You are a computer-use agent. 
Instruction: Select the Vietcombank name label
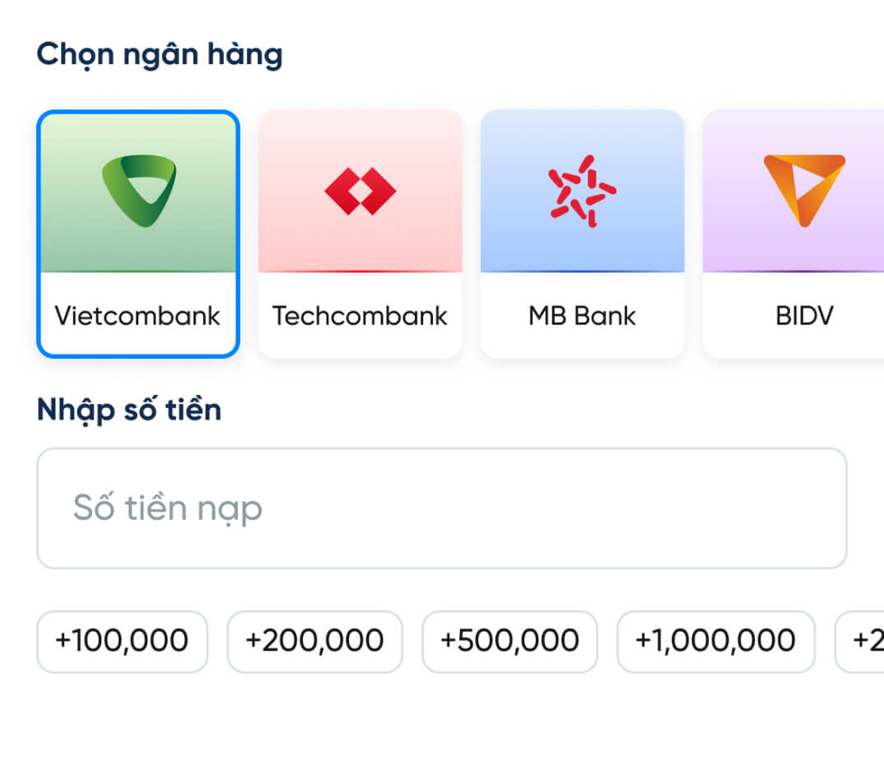click(x=138, y=316)
